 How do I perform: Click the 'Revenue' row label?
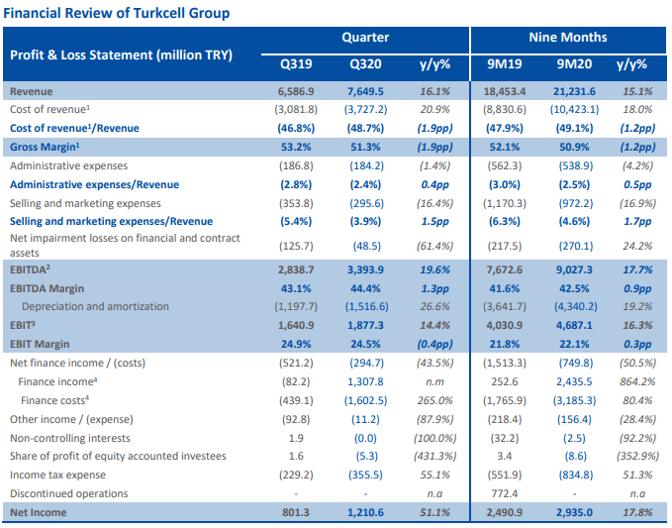click(x=32, y=91)
